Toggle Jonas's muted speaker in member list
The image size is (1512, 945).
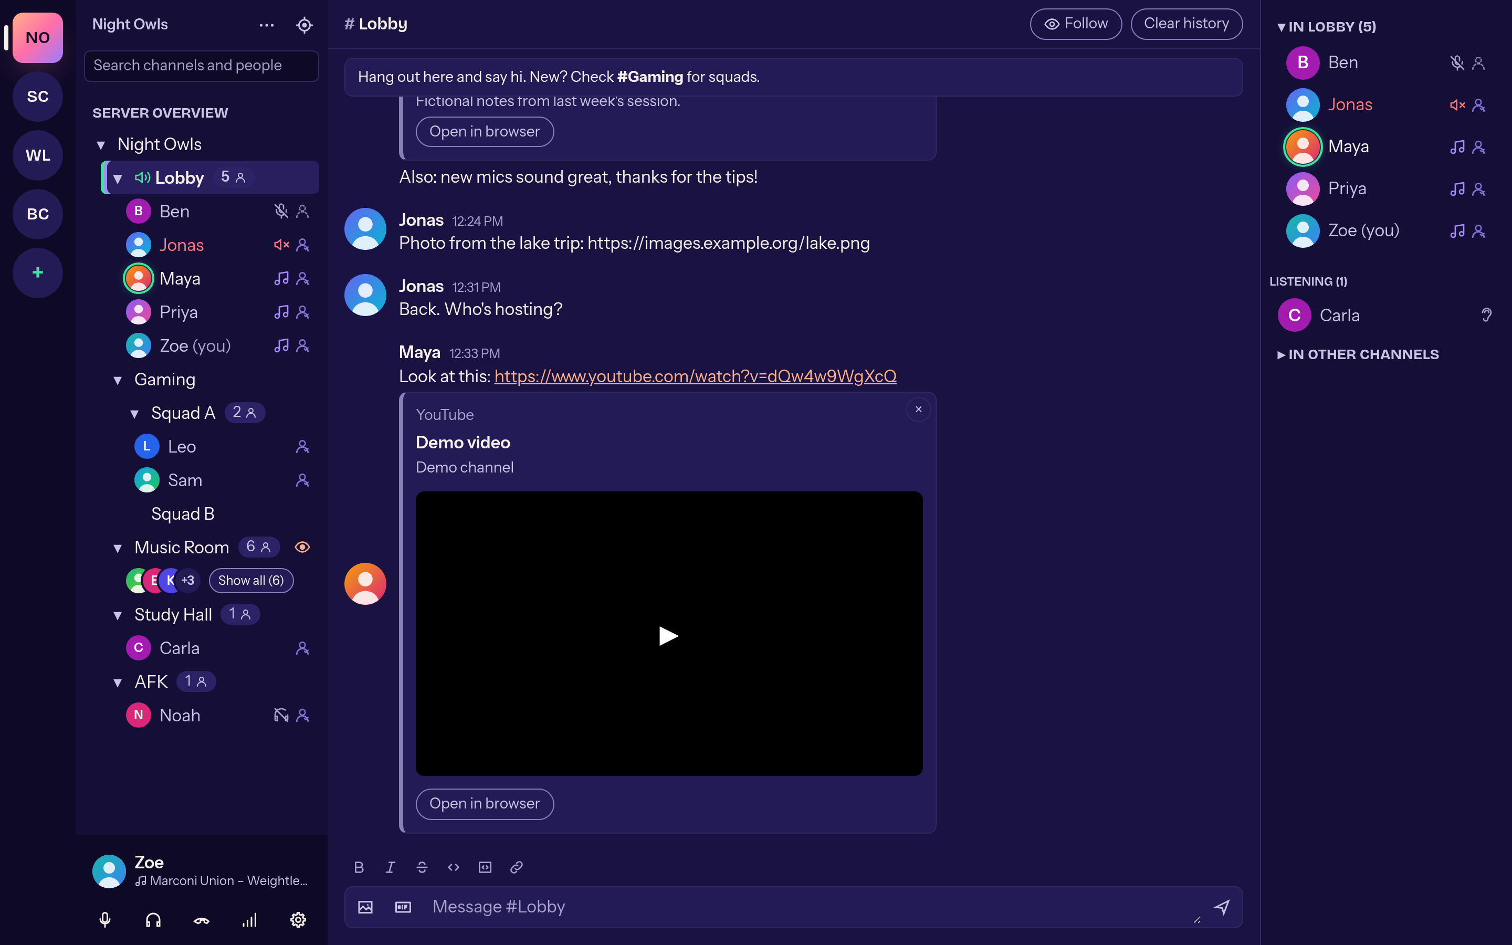point(1457,105)
